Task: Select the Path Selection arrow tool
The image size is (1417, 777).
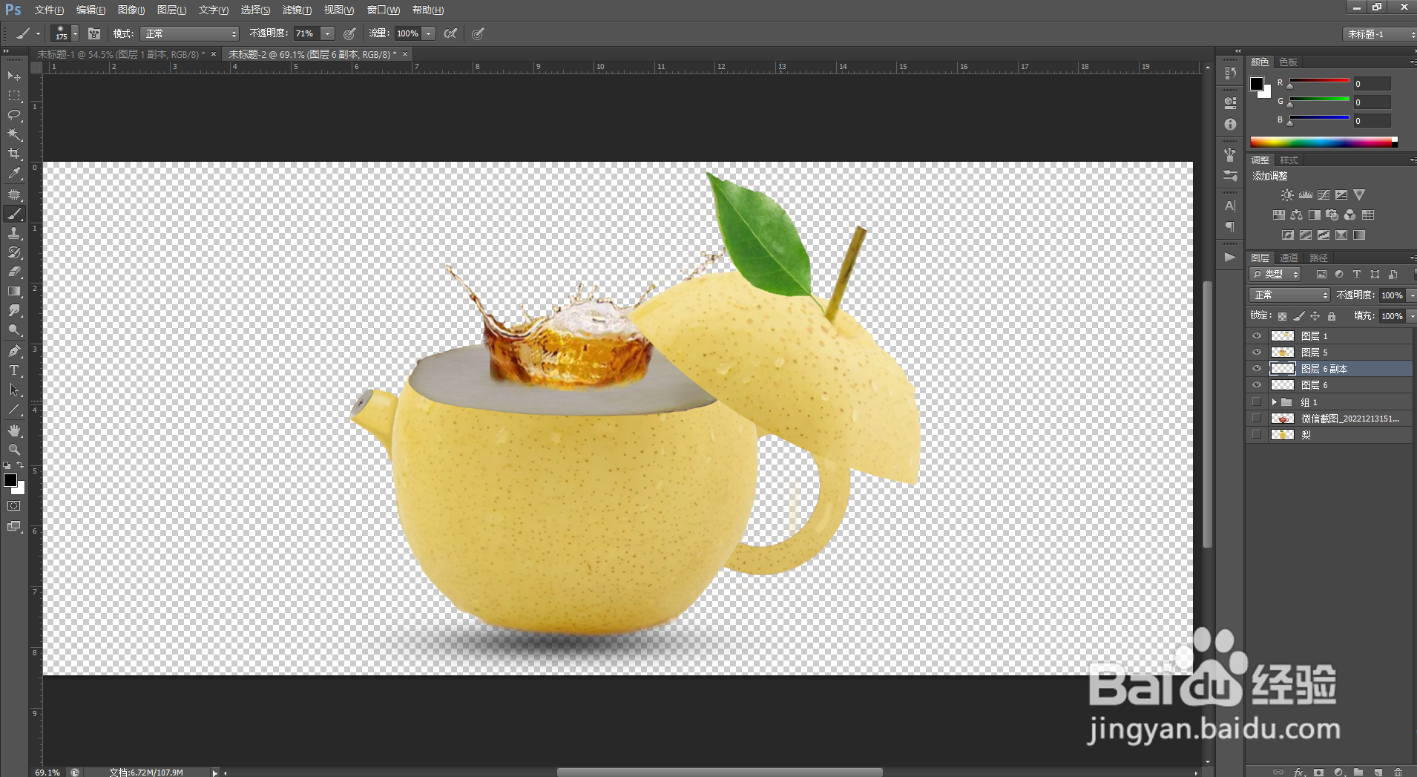Action: [14, 390]
